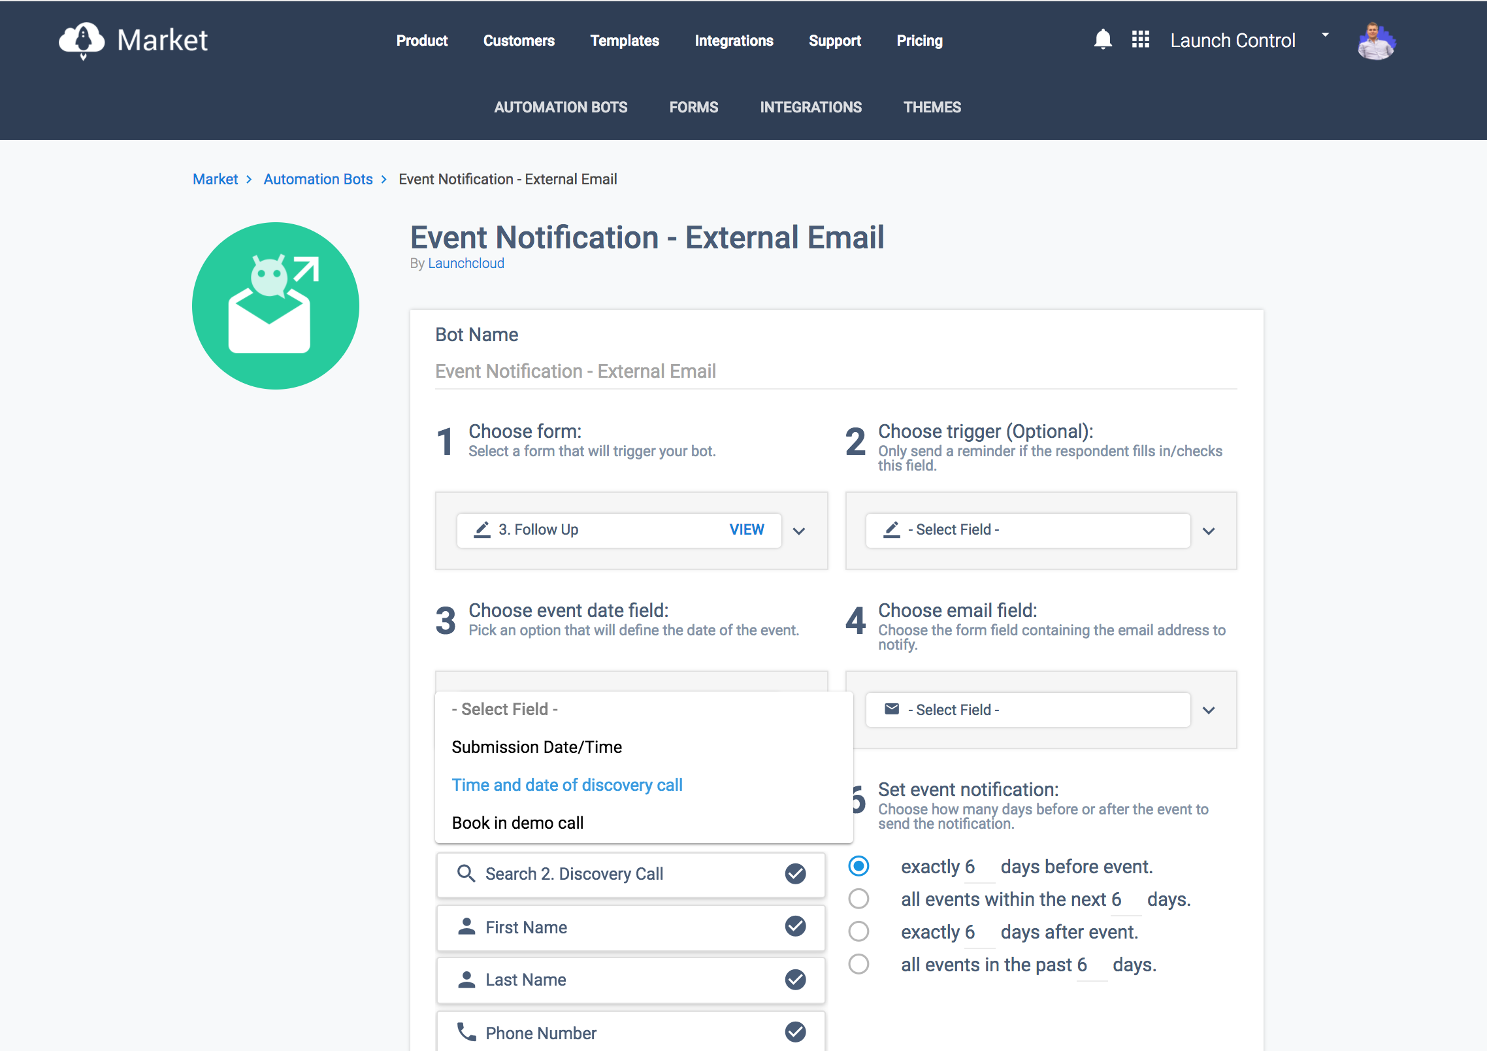The image size is (1487, 1051).
Task: Choose the - Select Field - placeholder option
Action: click(644, 709)
